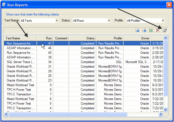Open the Profile dropdown list
This screenshot has height=122, width=174.
point(163,20)
